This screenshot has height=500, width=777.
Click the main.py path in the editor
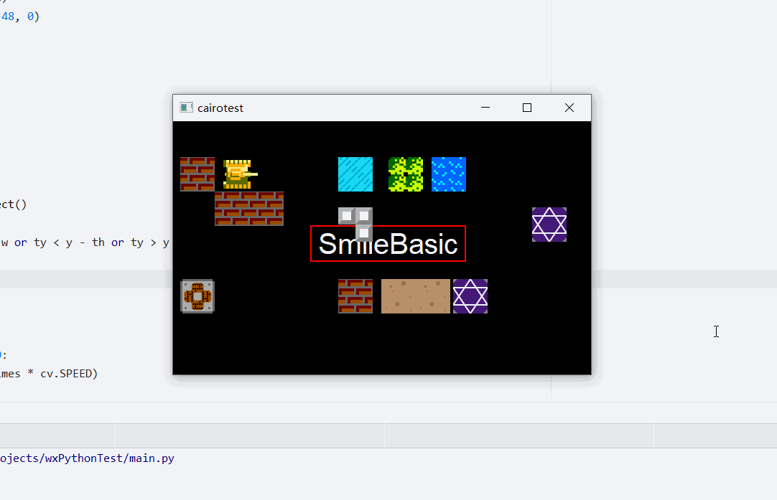[87, 458]
